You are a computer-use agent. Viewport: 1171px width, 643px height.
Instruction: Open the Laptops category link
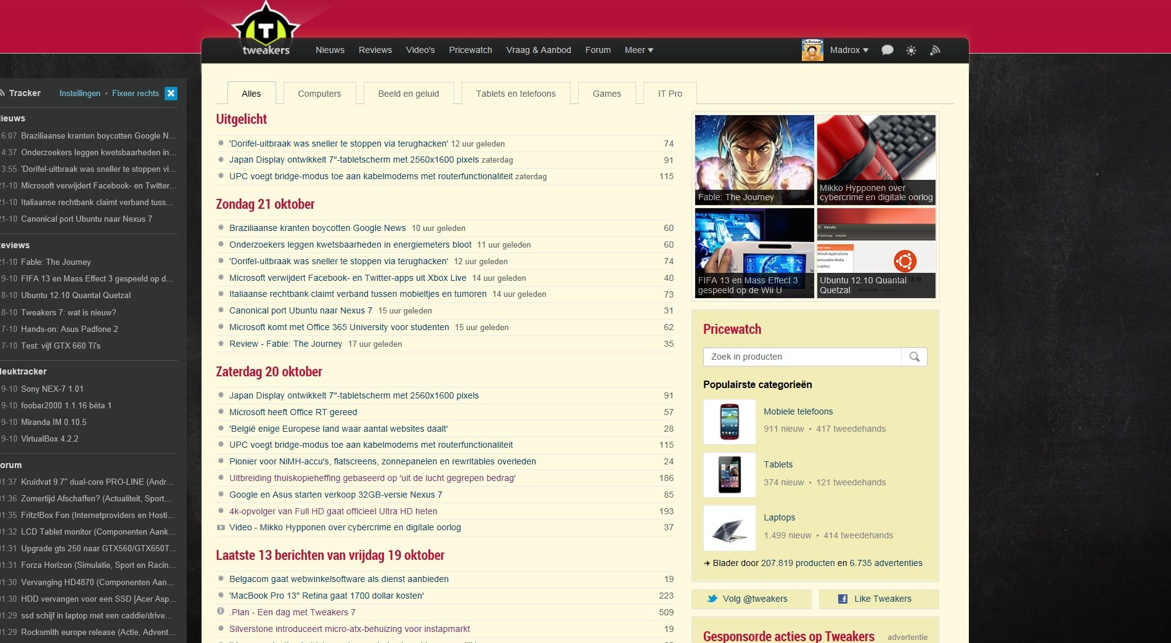[x=780, y=517]
